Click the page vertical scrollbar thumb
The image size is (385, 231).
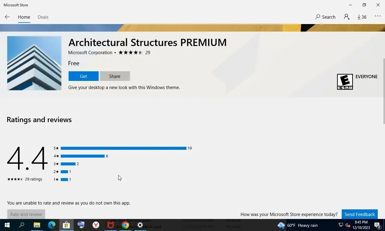point(384,91)
